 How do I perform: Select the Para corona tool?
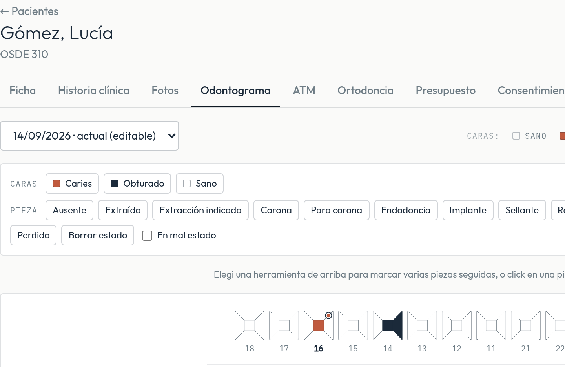pyautogui.click(x=337, y=210)
